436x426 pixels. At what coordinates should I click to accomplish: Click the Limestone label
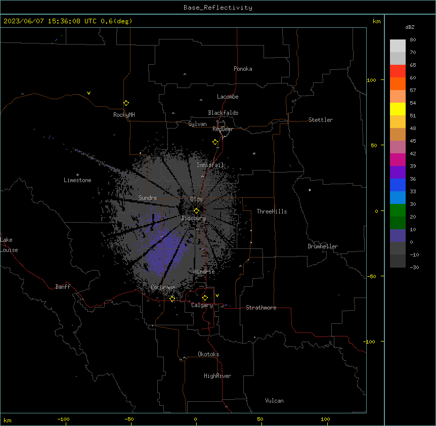pyautogui.click(x=77, y=180)
